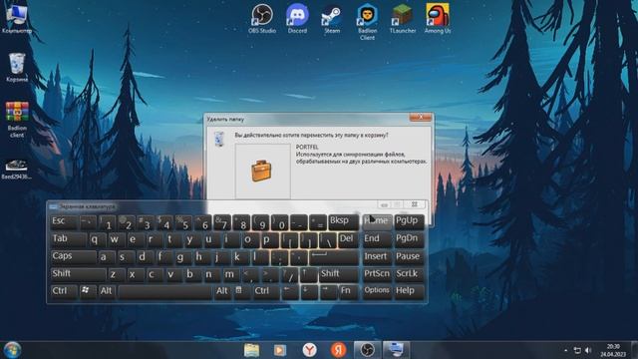Viewport: 638px width, 359px height.
Task: Click the Home key
Action: tap(377, 222)
